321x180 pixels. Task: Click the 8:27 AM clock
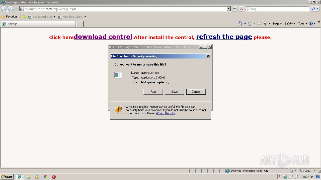point(308,177)
